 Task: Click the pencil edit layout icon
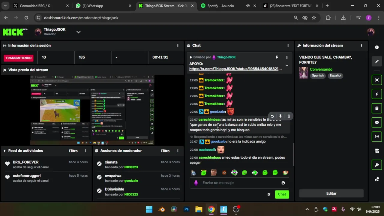tap(377, 61)
